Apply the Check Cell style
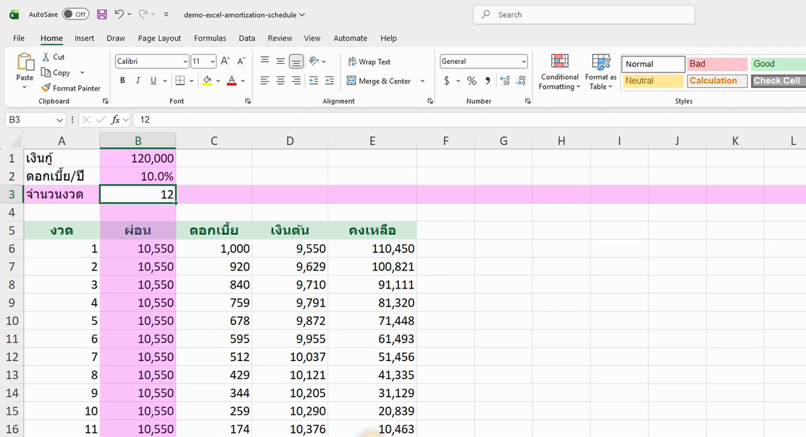Screen dimensions: 806x437 coord(778,81)
